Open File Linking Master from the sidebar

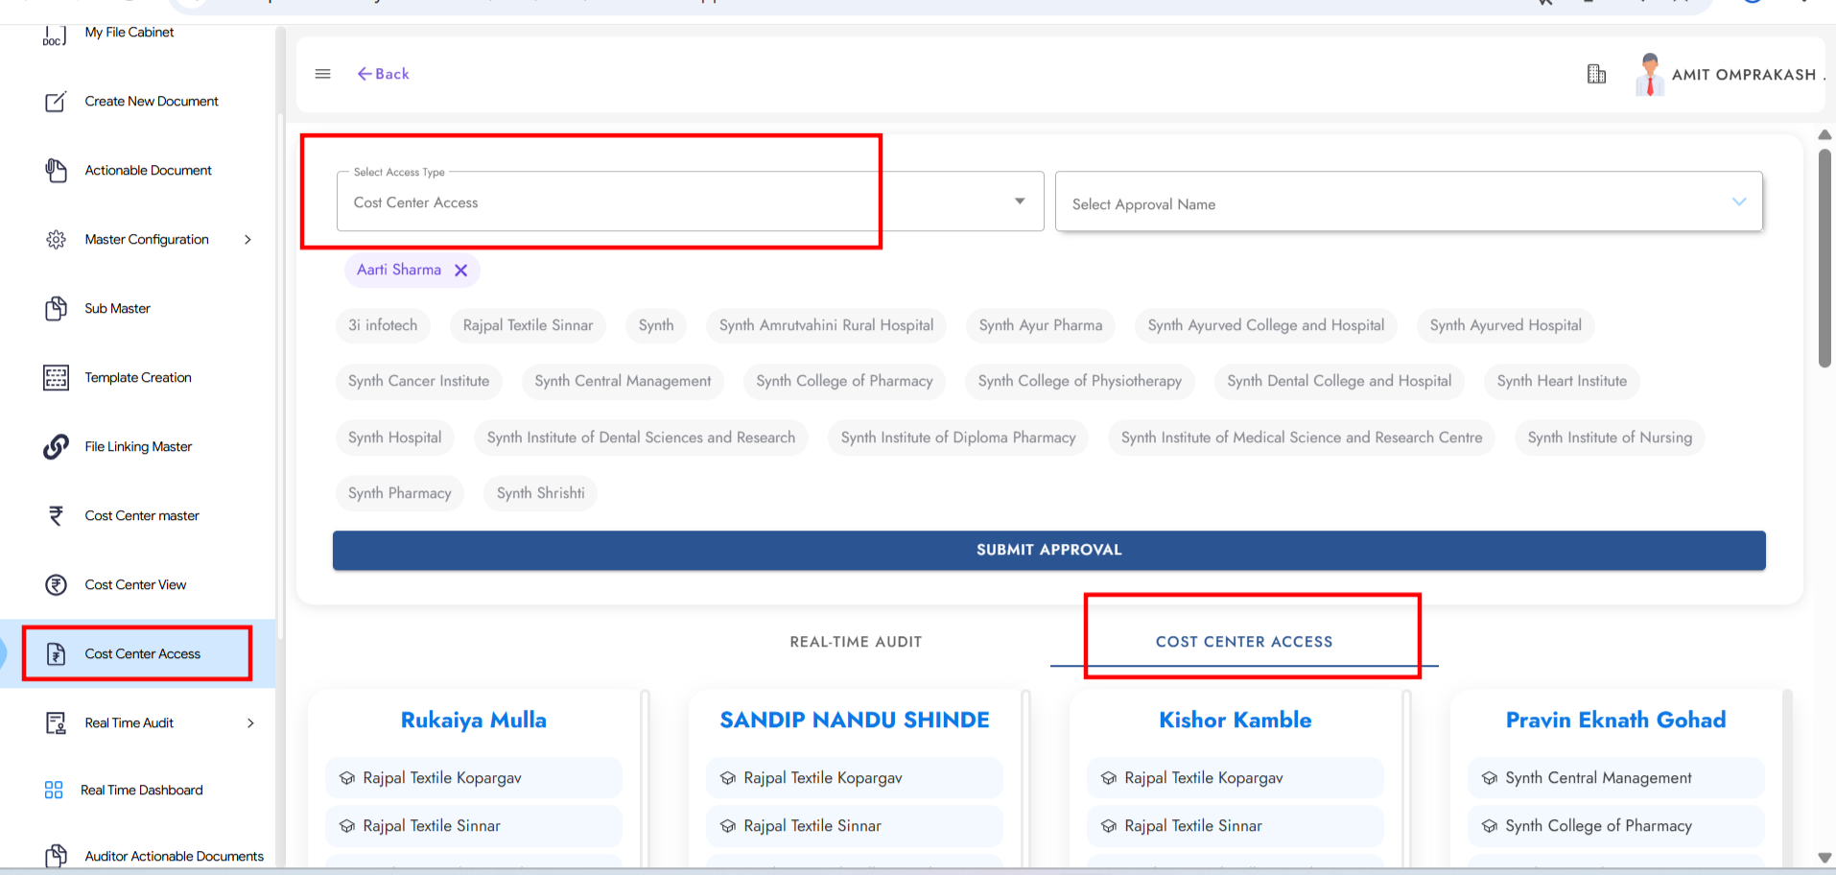coord(56,446)
